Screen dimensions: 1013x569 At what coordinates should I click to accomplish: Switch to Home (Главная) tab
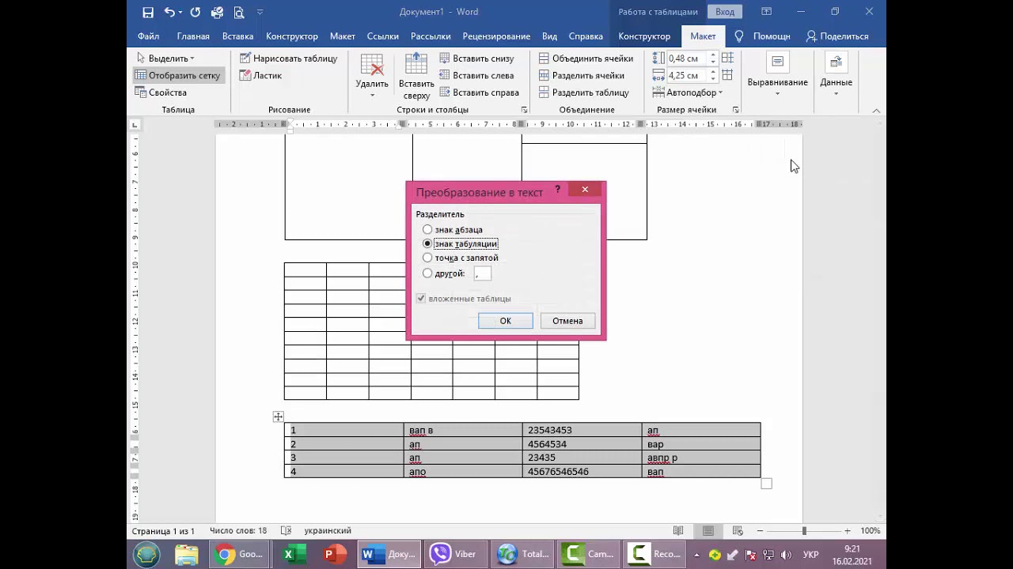(x=193, y=36)
